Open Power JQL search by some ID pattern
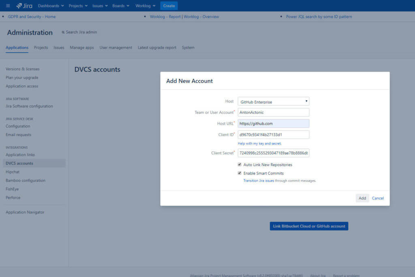The height and width of the screenshot is (277, 415). (x=319, y=17)
